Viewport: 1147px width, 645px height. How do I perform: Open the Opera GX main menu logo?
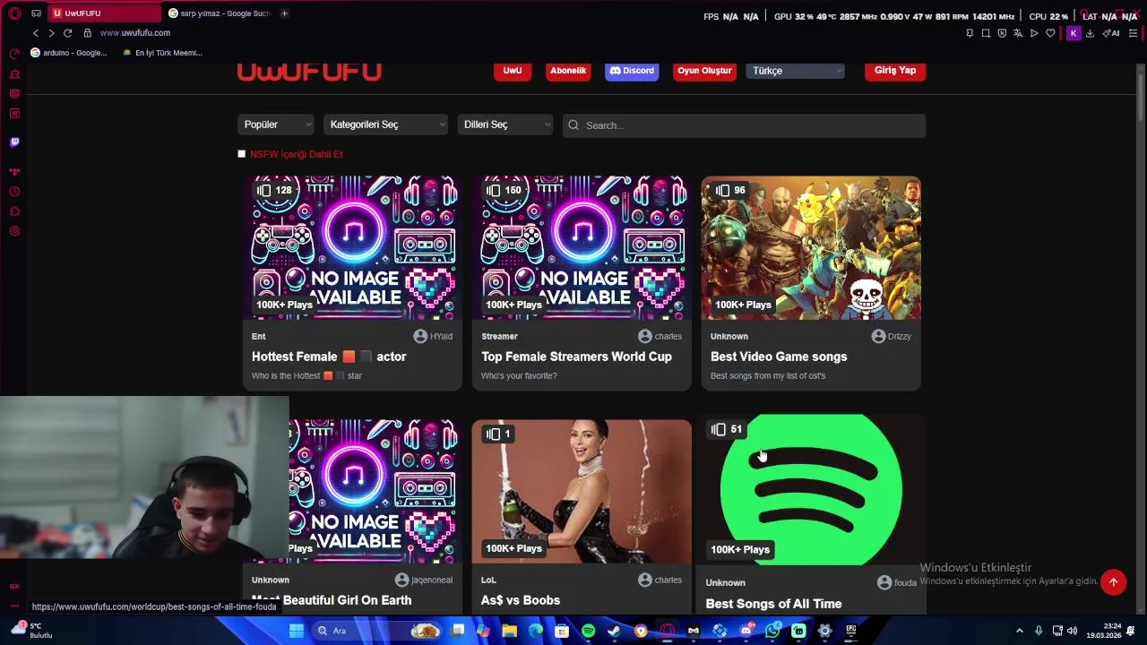click(14, 13)
